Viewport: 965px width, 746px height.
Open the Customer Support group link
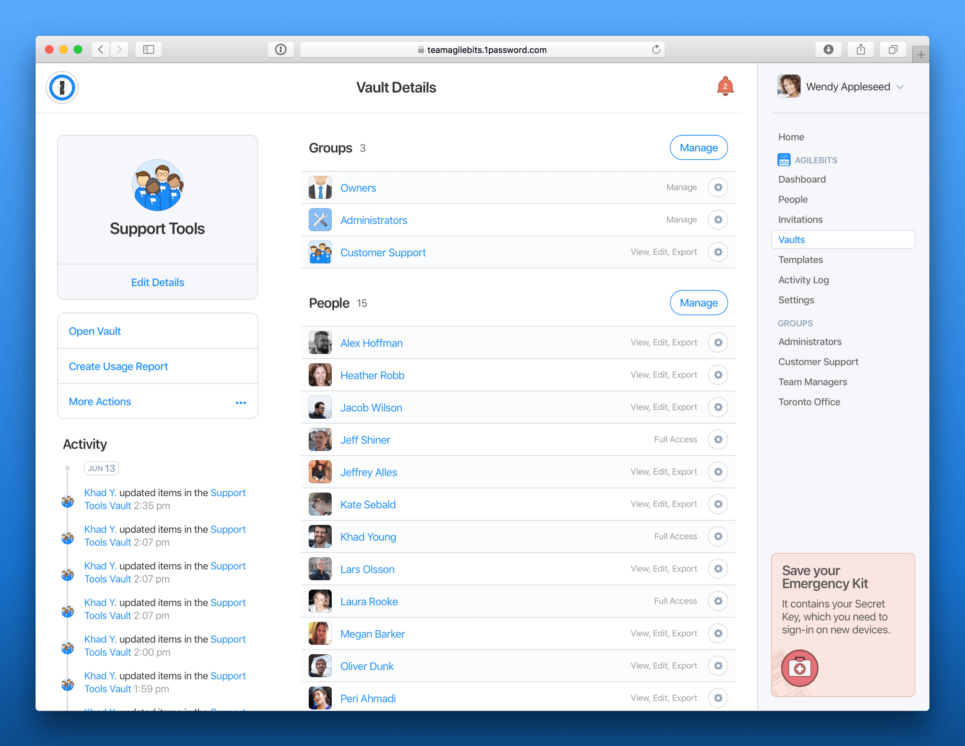coord(382,252)
